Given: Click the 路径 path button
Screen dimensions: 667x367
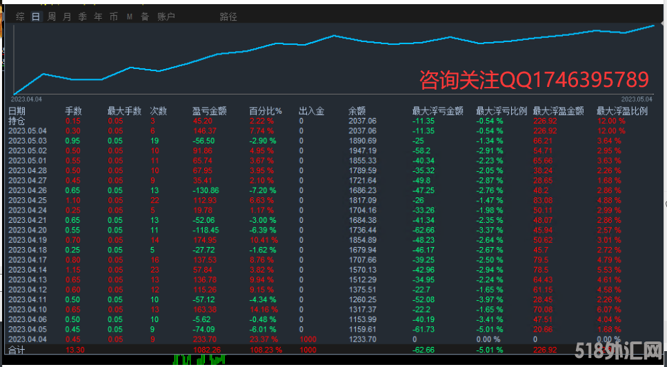Looking at the screenshot, I should pyautogui.click(x=228, y=17).
